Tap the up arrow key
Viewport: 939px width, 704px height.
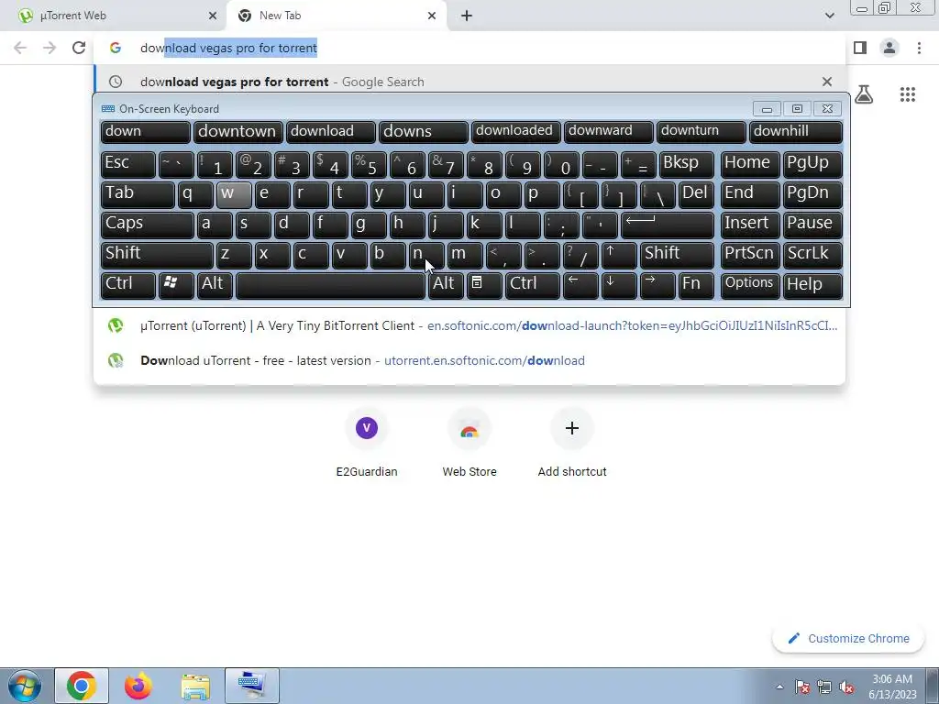pos(619,255)
